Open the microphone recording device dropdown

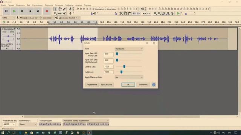(x=30, y=18)
